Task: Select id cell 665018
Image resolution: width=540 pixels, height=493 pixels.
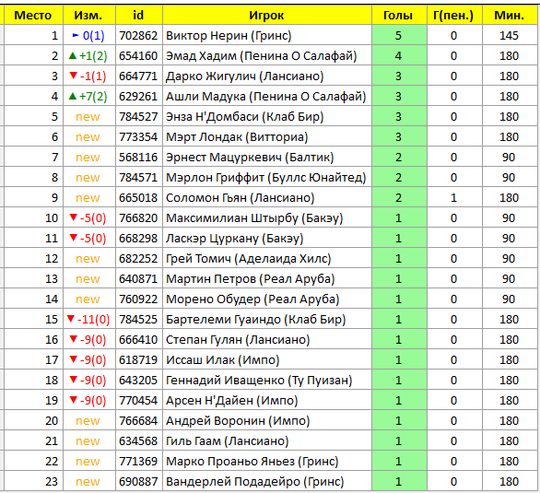Action: pos(139,197)
